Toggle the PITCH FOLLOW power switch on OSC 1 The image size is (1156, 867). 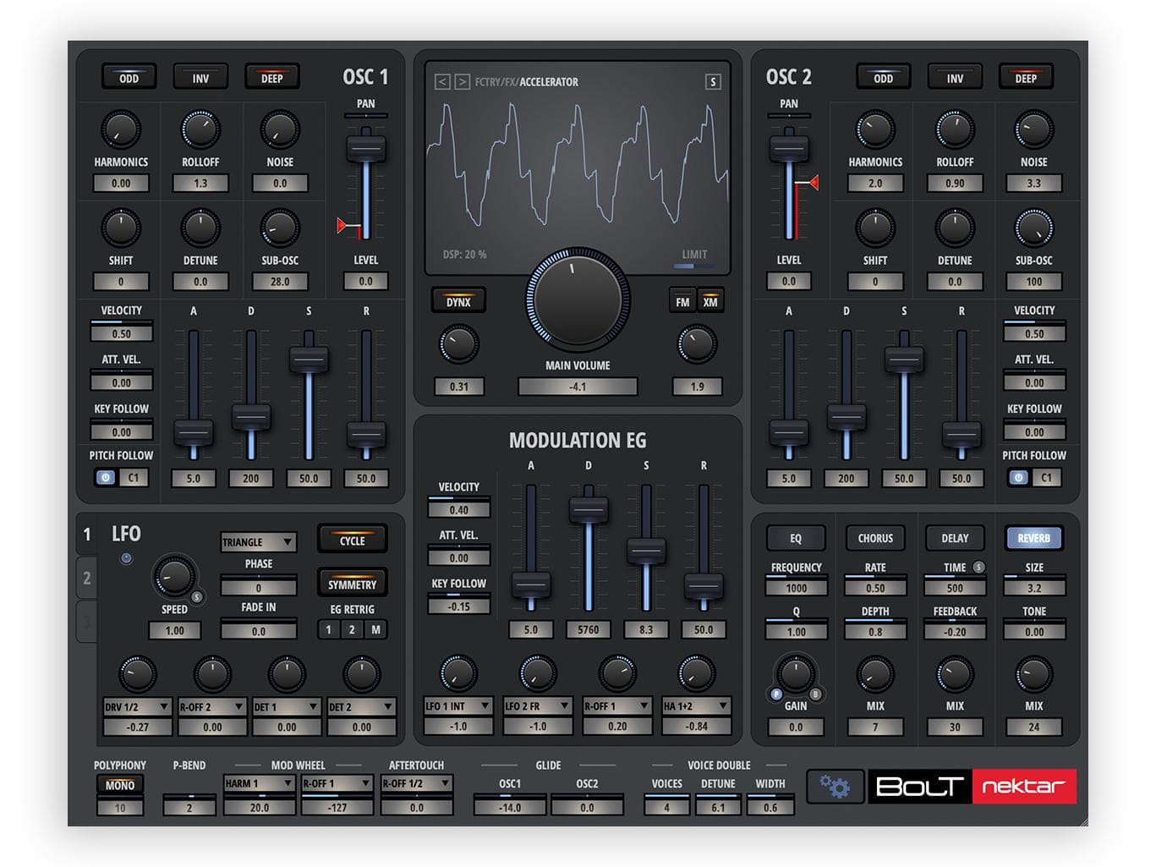(x=104, y=478)
